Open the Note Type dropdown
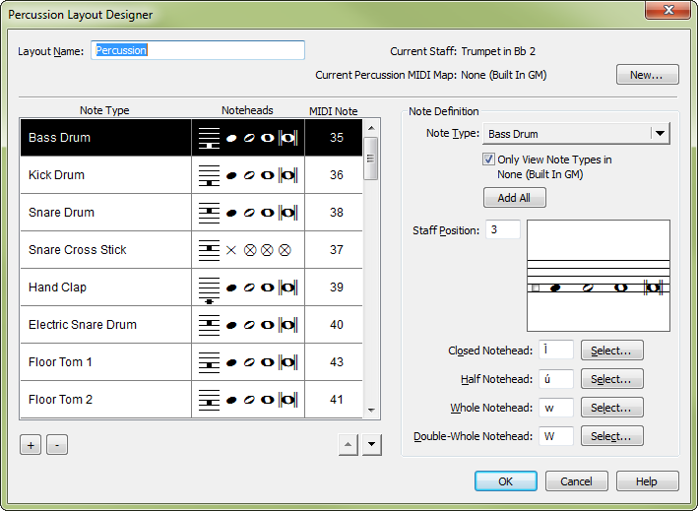 pos(659,134)
